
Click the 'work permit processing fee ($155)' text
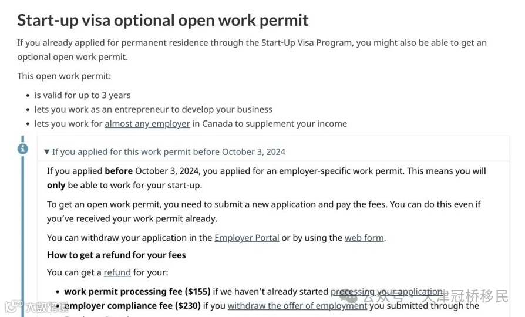[137, 292]
